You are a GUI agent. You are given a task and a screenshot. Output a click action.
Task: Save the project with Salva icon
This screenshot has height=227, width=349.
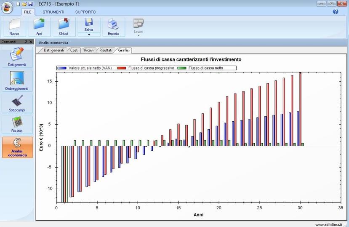pos(89,22)
